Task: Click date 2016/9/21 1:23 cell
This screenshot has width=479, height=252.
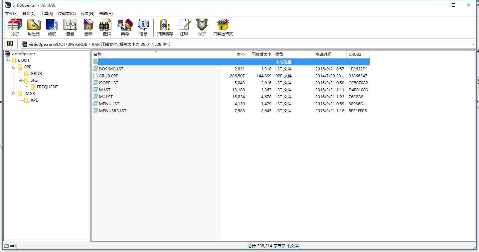Action: [330, 97]
